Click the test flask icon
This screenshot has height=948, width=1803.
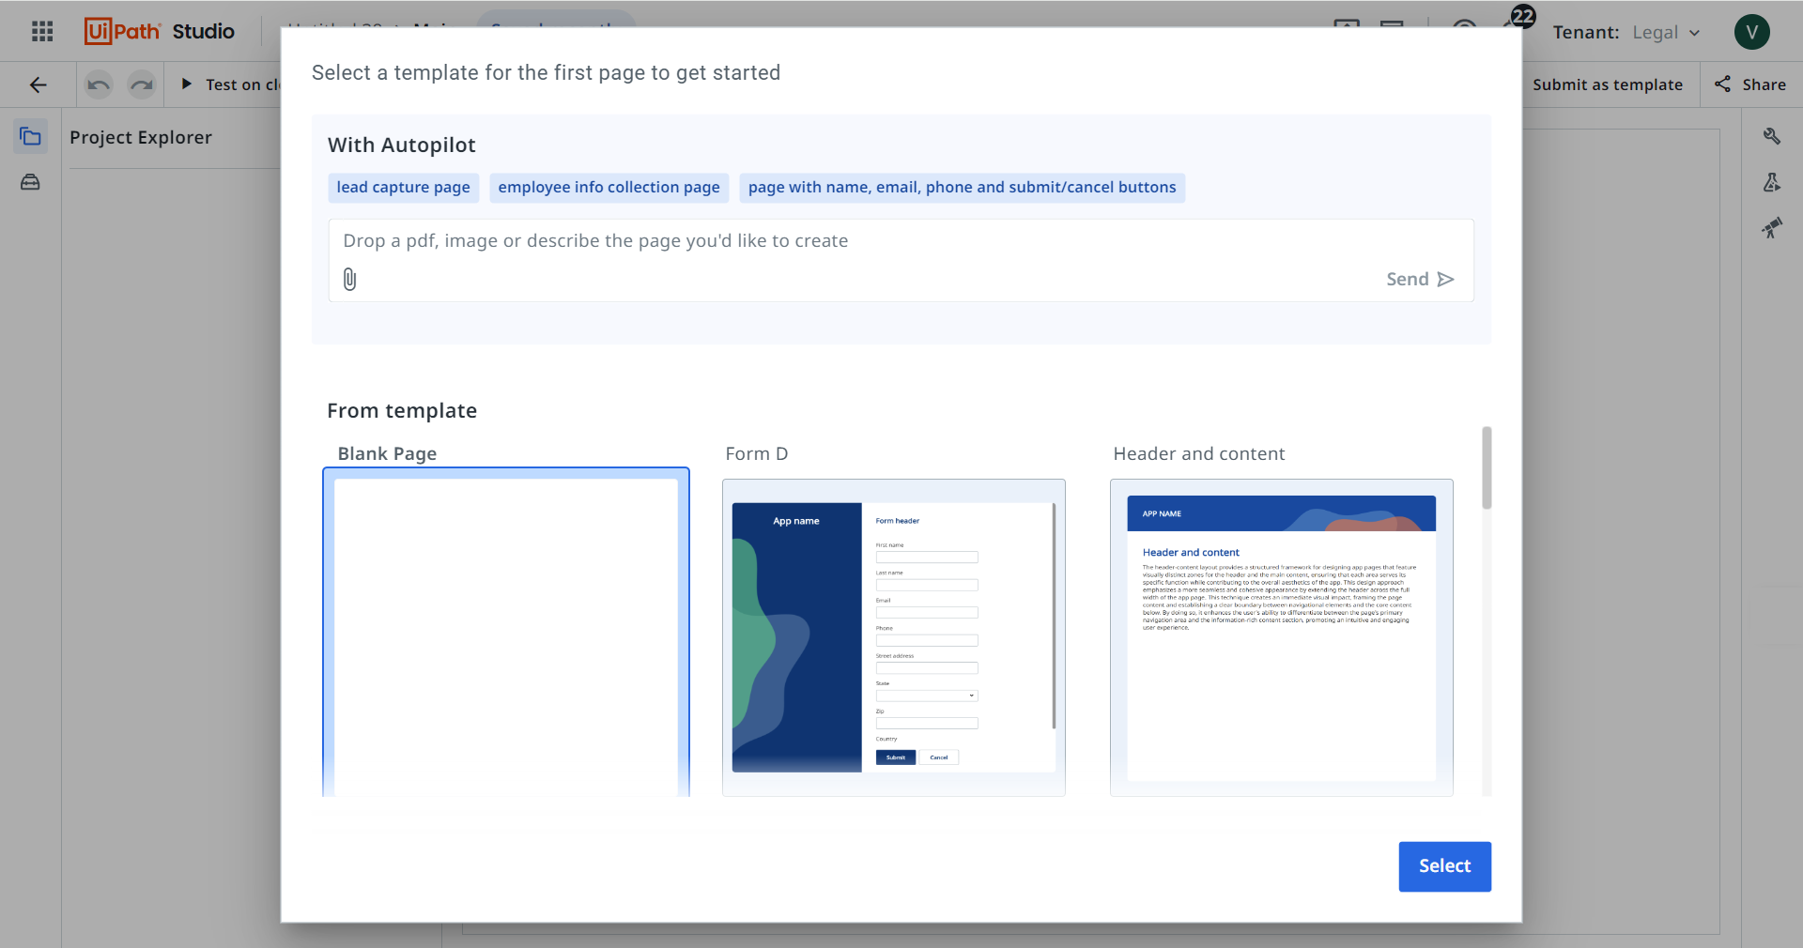[x=1773, y=182]
